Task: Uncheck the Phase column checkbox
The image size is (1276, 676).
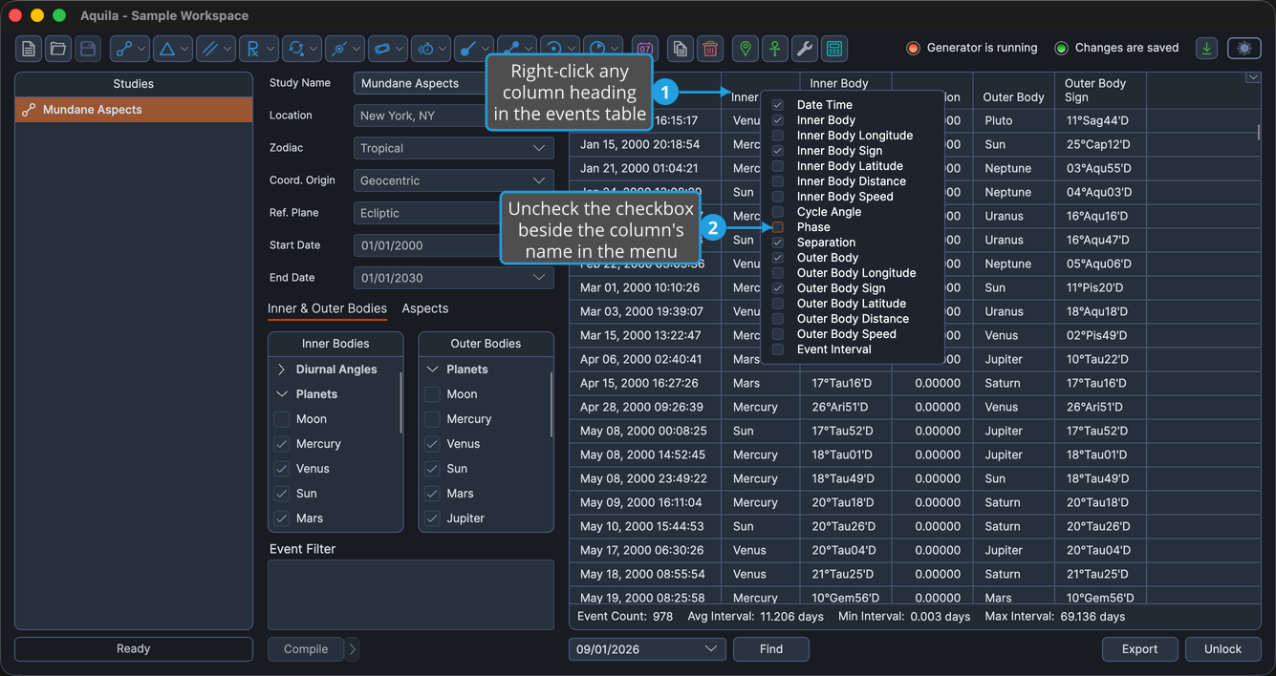Action: click(778, 227)
